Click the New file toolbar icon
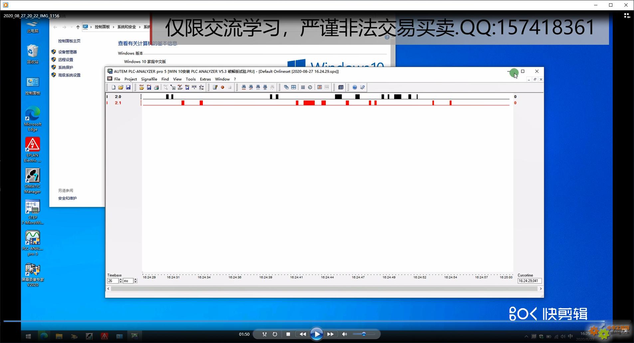The width and height of the screenshot is (634, 343). click(x=113, y=87)
